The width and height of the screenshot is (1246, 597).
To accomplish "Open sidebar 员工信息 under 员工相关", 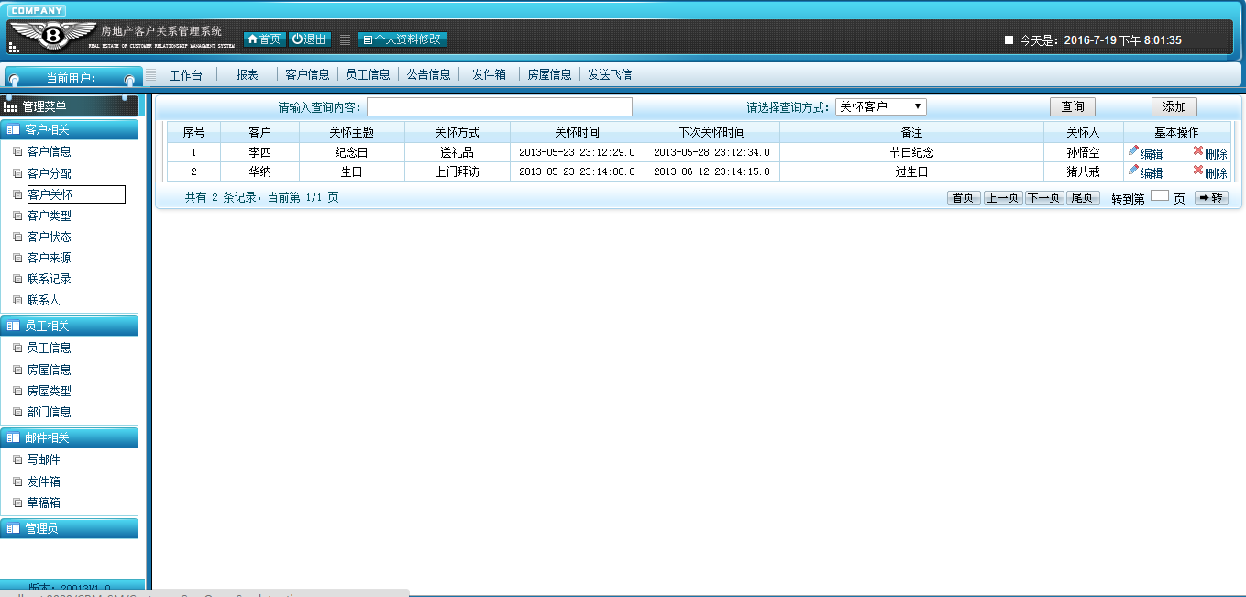I will click(x=50, y=348).
